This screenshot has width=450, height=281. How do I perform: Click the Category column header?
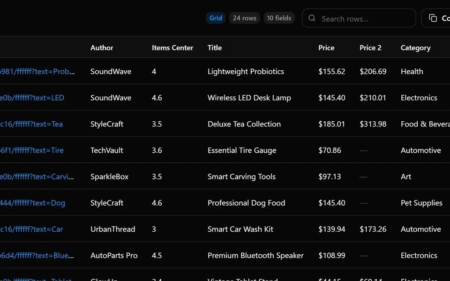(x=416, y=48)
